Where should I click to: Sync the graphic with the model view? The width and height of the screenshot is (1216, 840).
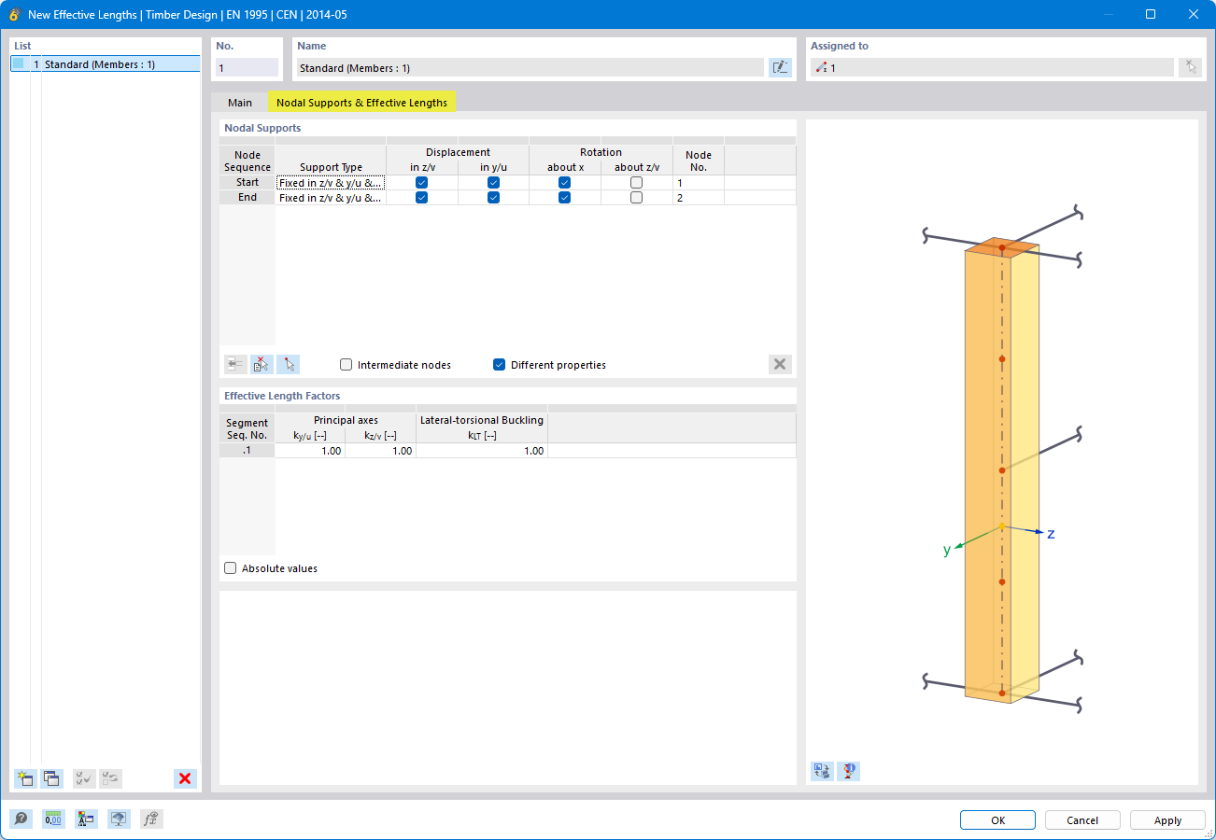coord(821,770)
